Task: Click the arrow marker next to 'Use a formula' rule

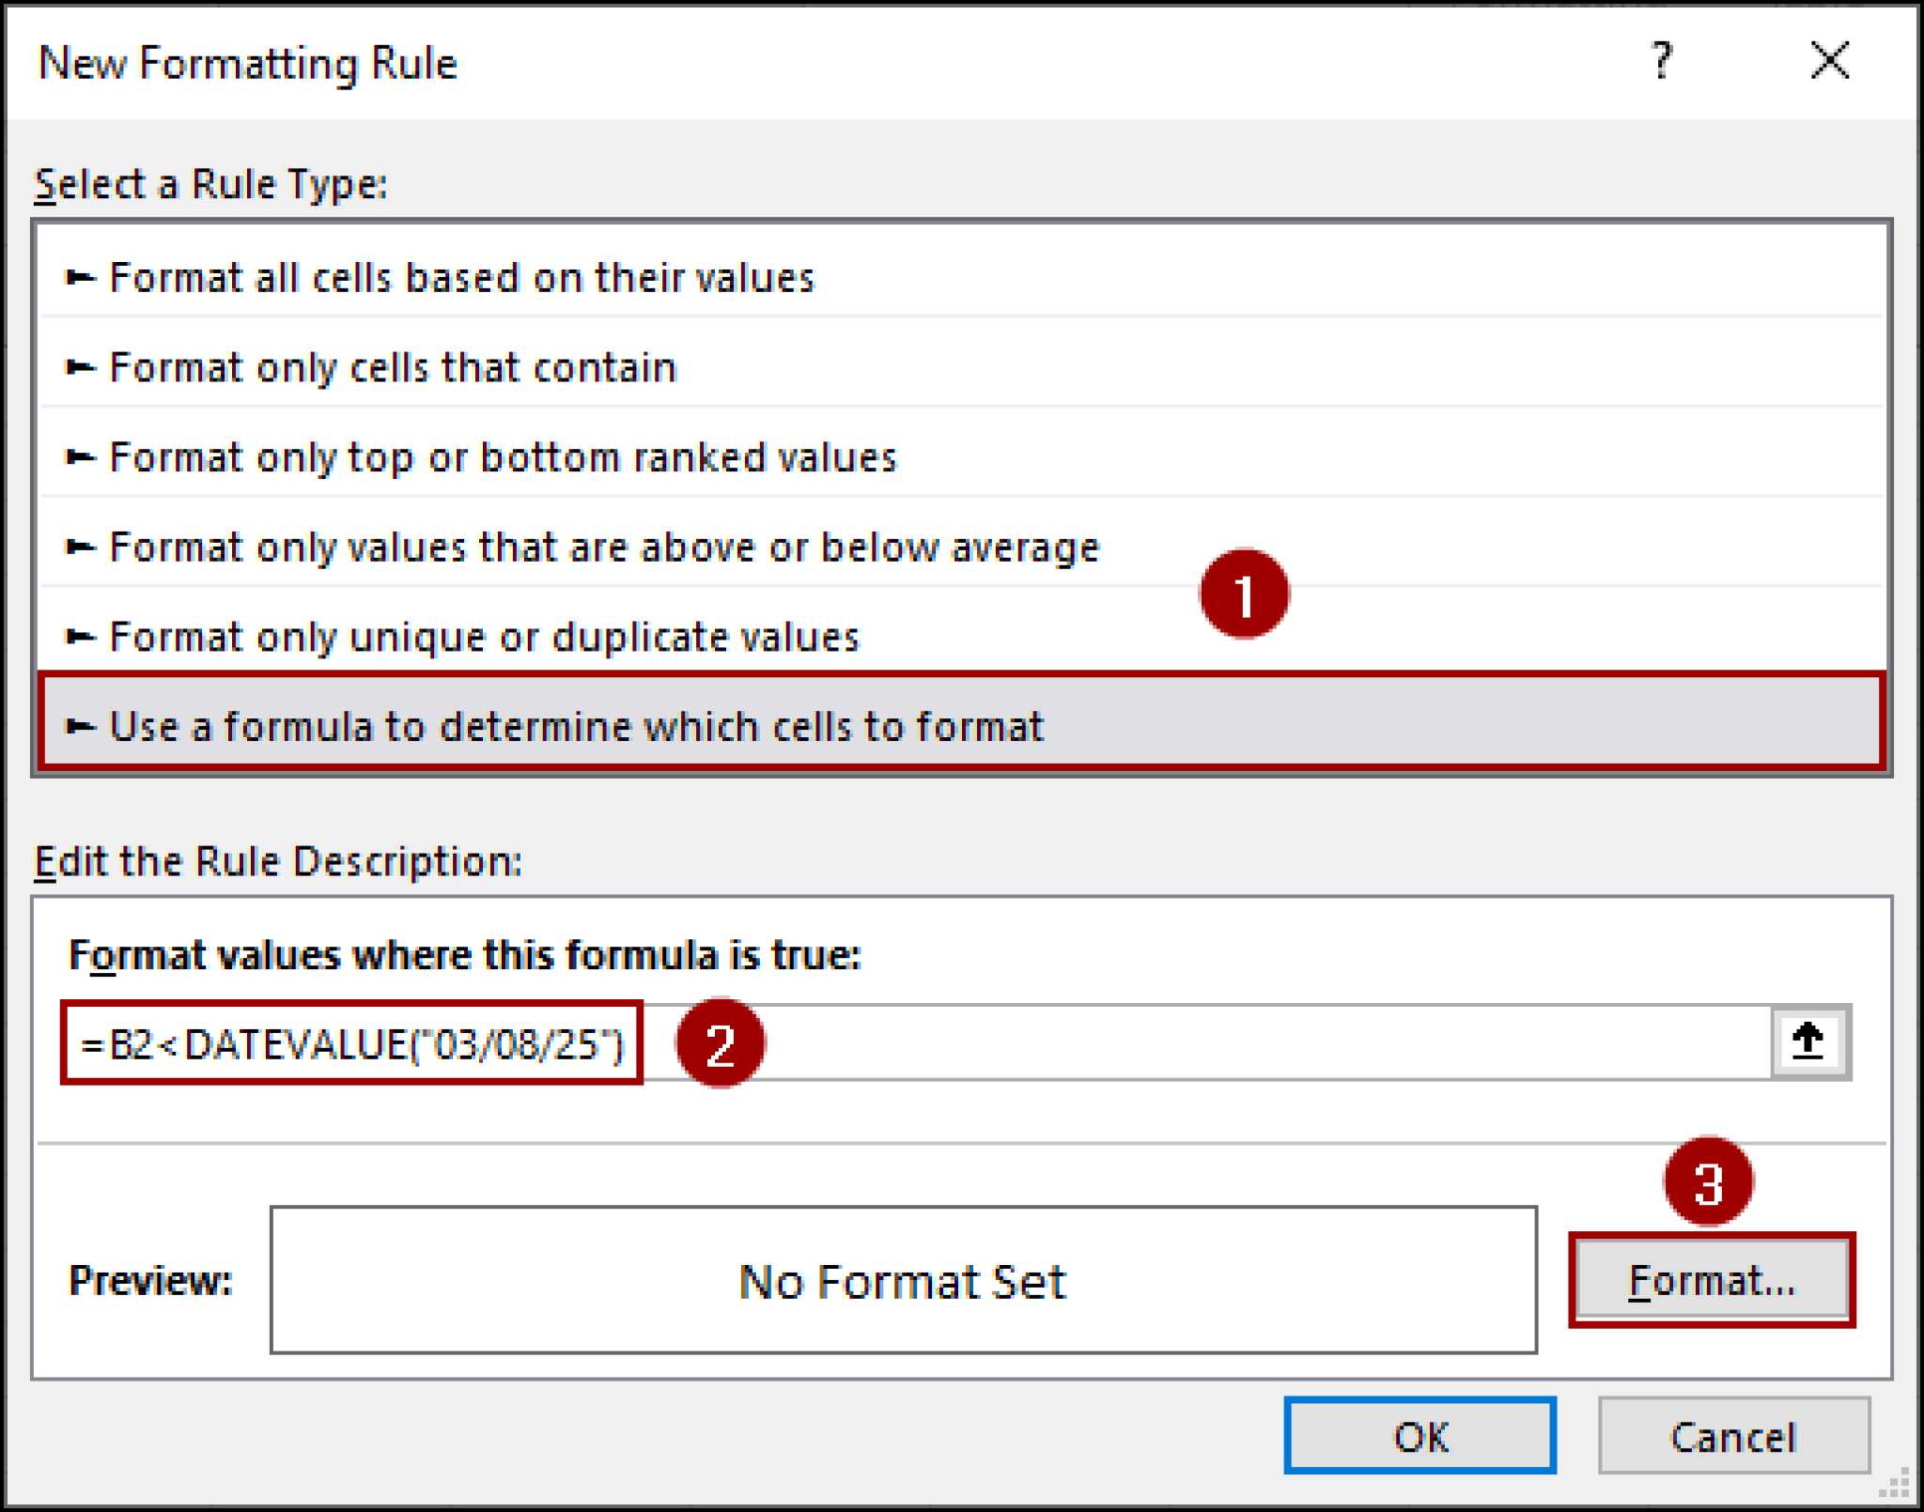Action: 81,726
